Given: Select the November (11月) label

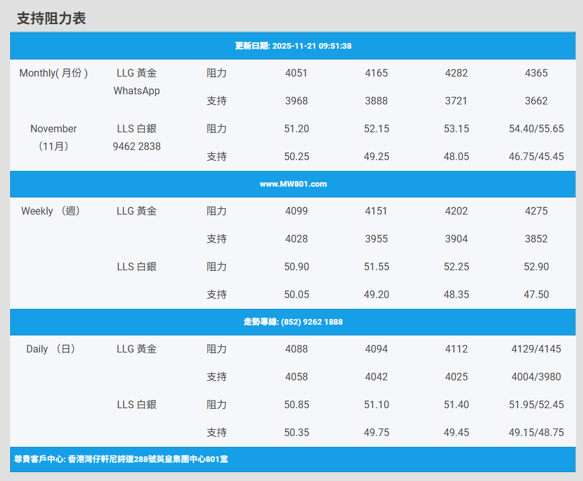Looking at the screenshot, I should 54,137.
